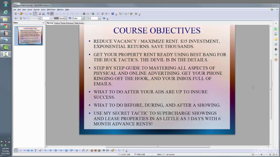Choose the Select arrow tool in drawing toolbar

(16, 150)
